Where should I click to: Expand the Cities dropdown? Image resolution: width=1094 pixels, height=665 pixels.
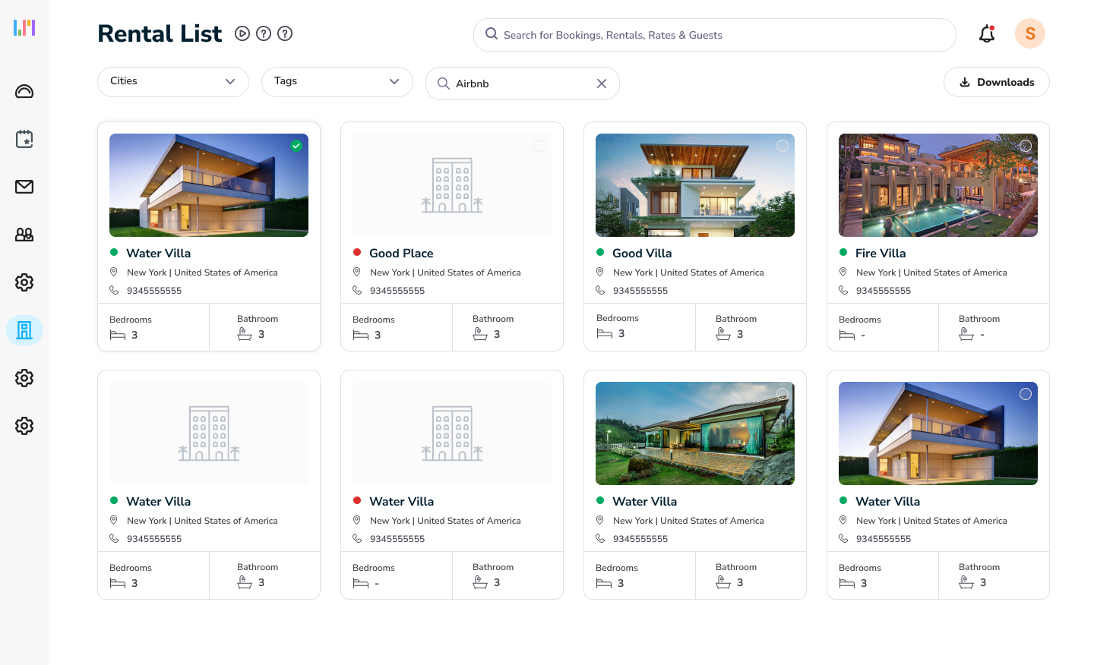click(x=173, y=82)
